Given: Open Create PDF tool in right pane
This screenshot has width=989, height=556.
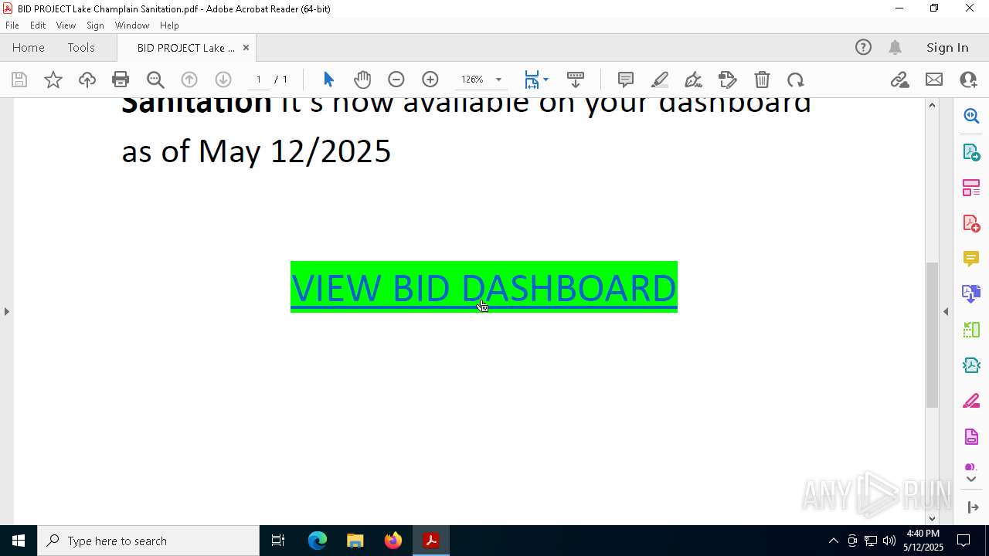Looking at the screenshot, I should [971, 223].
